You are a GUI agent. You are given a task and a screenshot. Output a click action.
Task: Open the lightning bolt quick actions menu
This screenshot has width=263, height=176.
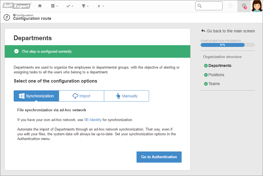coord(101,6)
